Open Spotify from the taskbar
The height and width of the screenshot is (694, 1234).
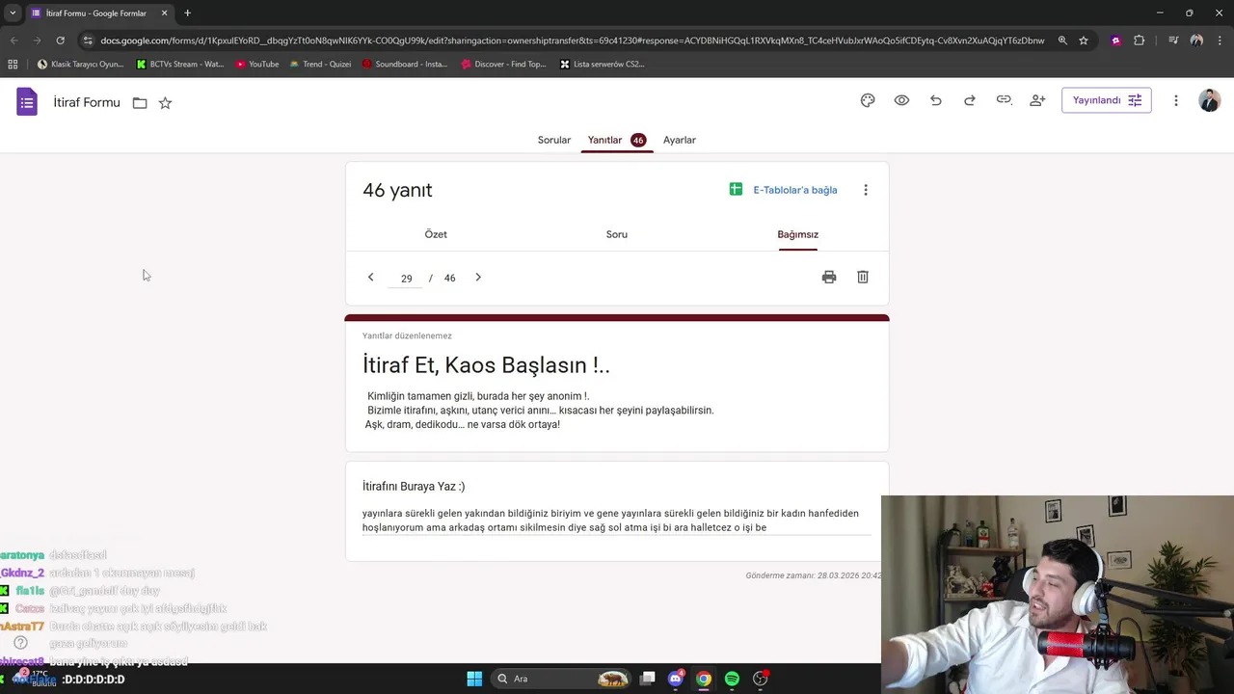click(x=732, y=679)
